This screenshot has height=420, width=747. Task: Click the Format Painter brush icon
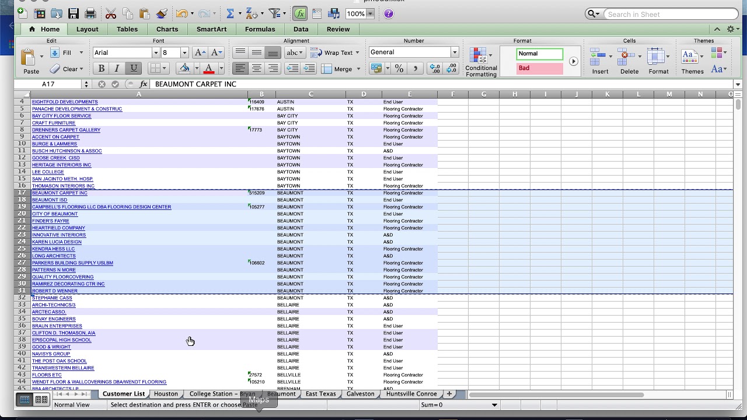162,13
